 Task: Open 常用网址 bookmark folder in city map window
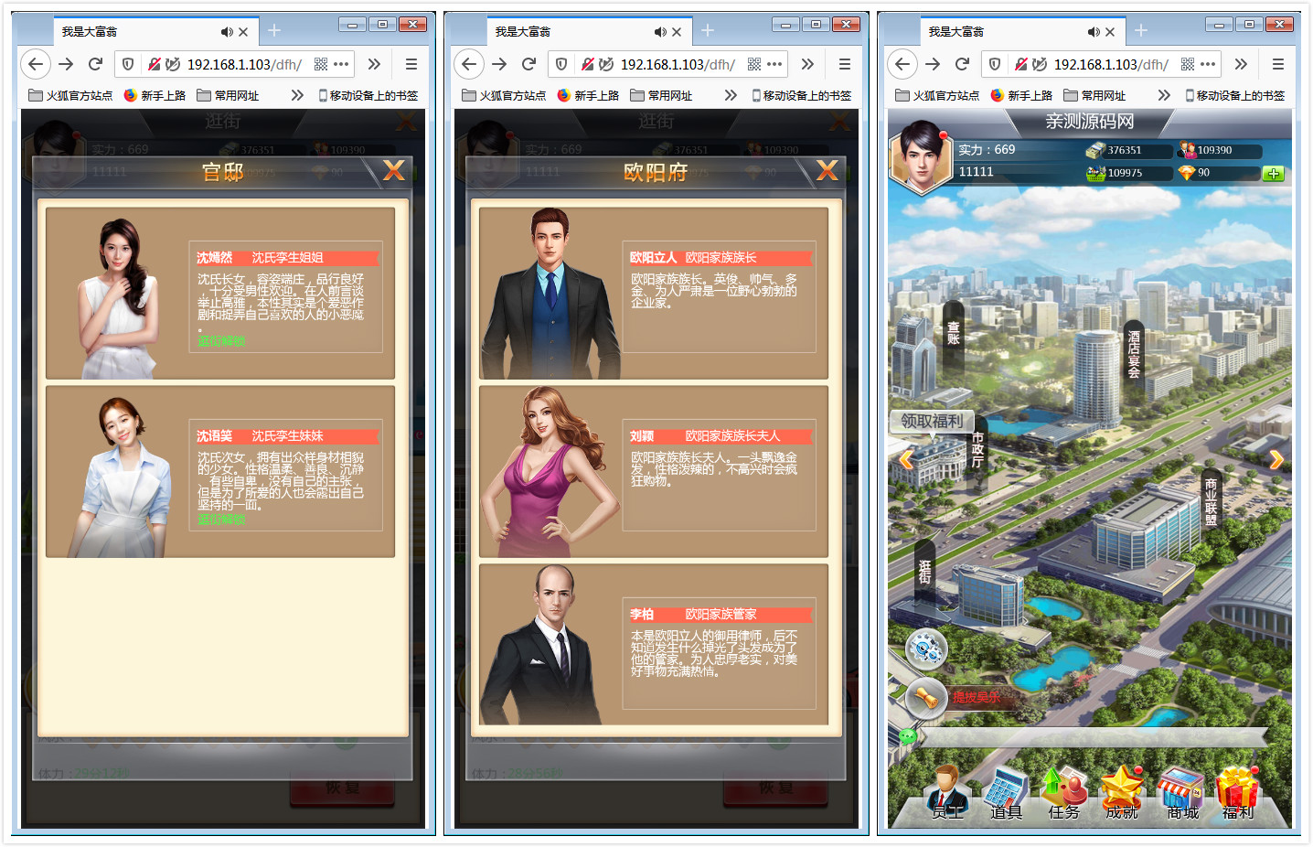[x=1095, y=95]
